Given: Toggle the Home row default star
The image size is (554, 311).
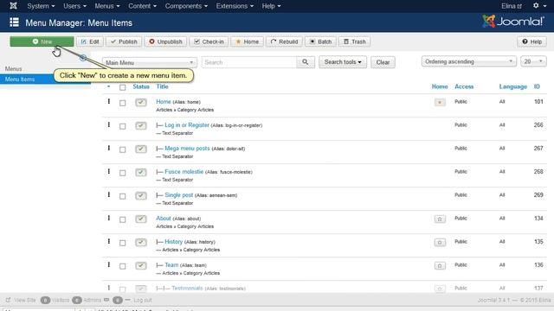Looking at the screenshot, I should click(440, 102).
